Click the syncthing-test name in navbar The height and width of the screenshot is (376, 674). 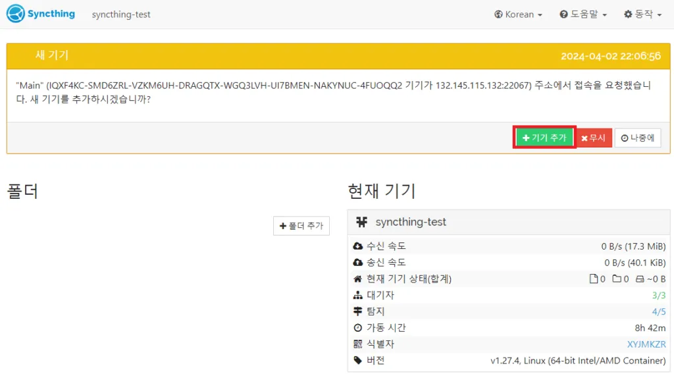[x=121, y=14]
